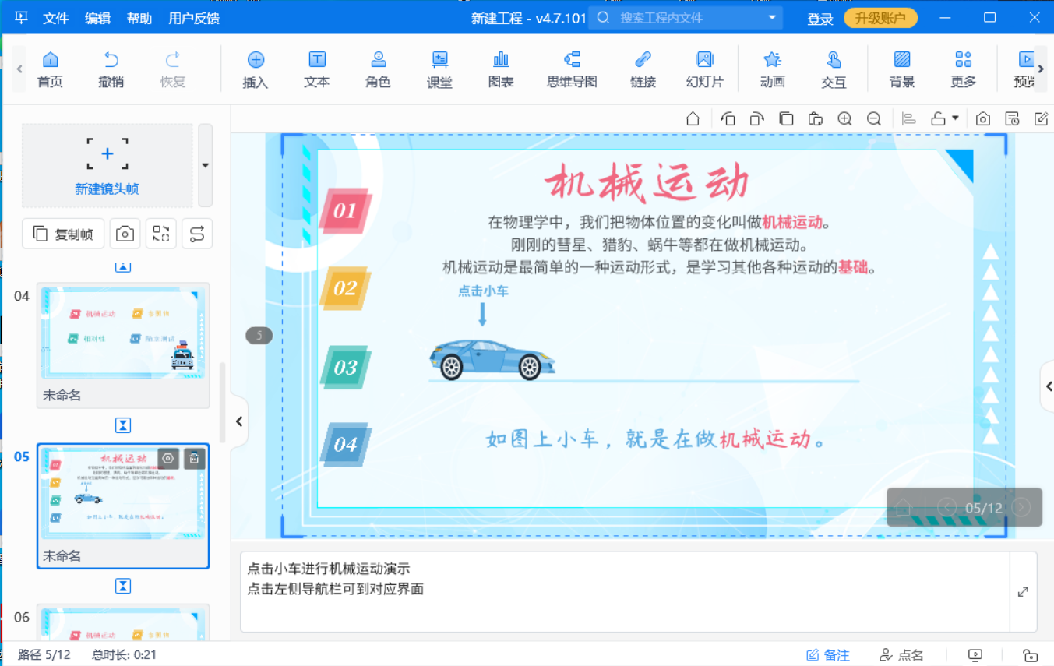Viewport: 1054px width, 666px height.
Task: Collapse the left frame panel
Action: pos(239,421)
